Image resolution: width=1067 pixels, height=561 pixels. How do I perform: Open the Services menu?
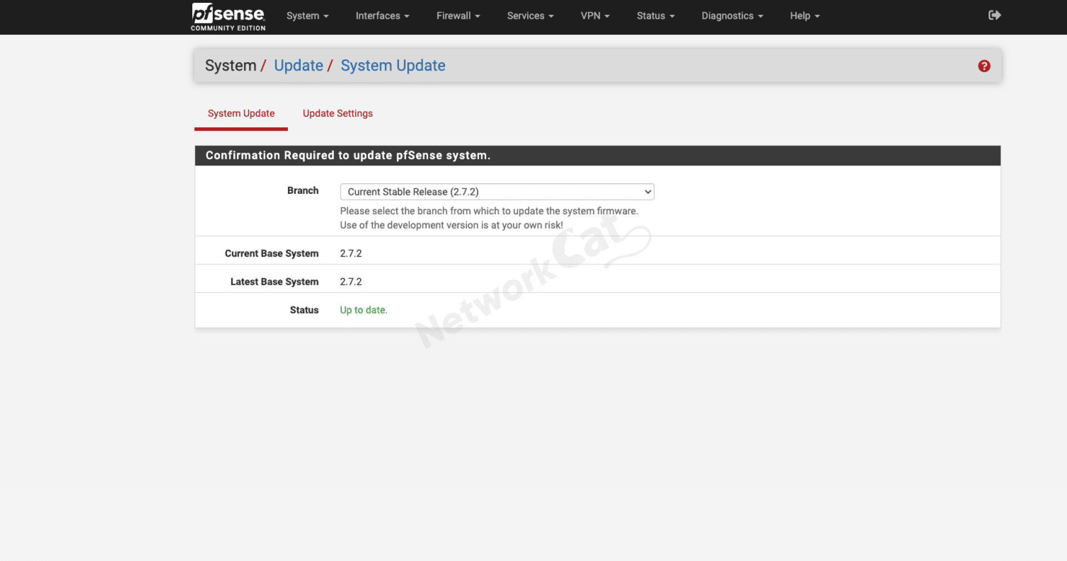pos(530,16)
